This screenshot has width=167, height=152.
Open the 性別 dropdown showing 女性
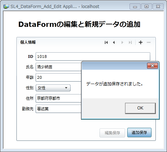53,88
